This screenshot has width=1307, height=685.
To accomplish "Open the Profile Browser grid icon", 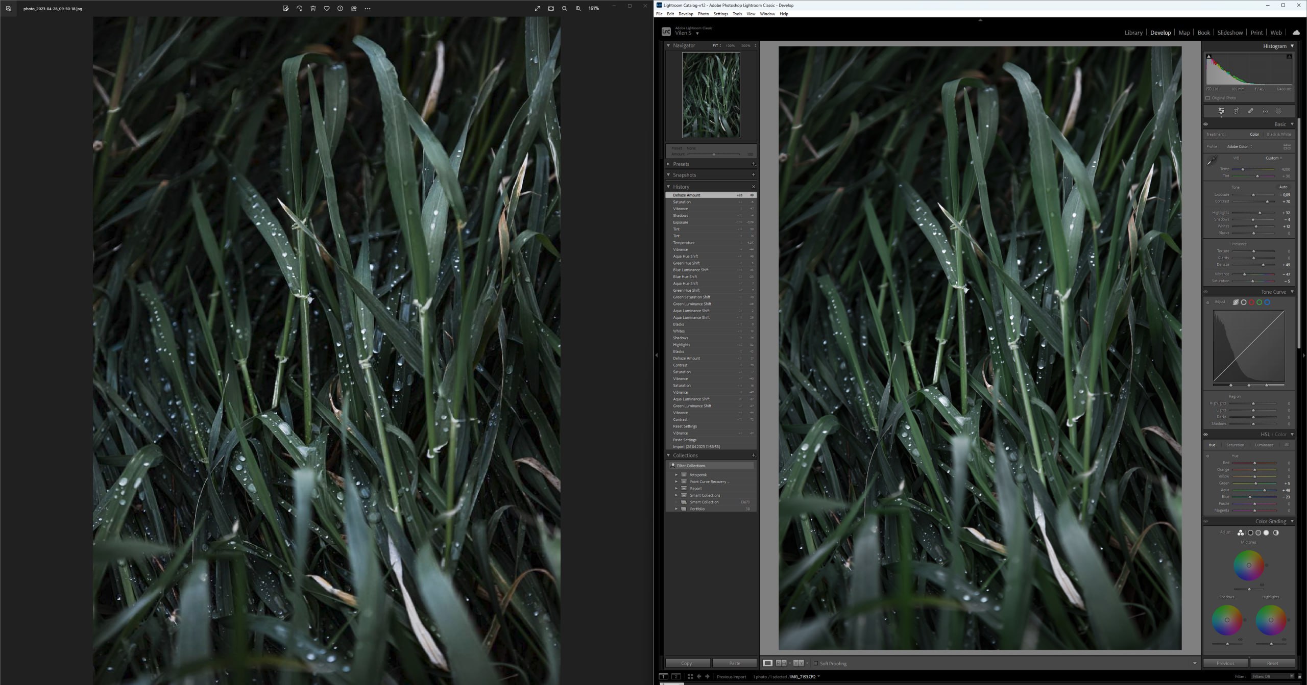I will 1287,146.
